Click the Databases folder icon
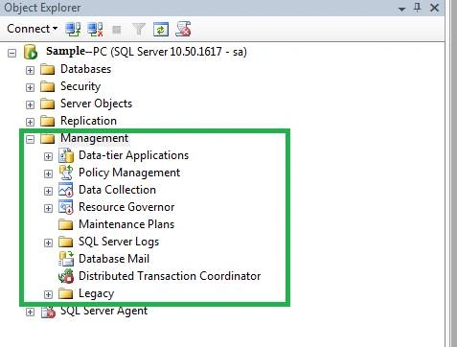The width and height of the screenshot is (457, 347). pyautogui.click(x=48, y=69)
